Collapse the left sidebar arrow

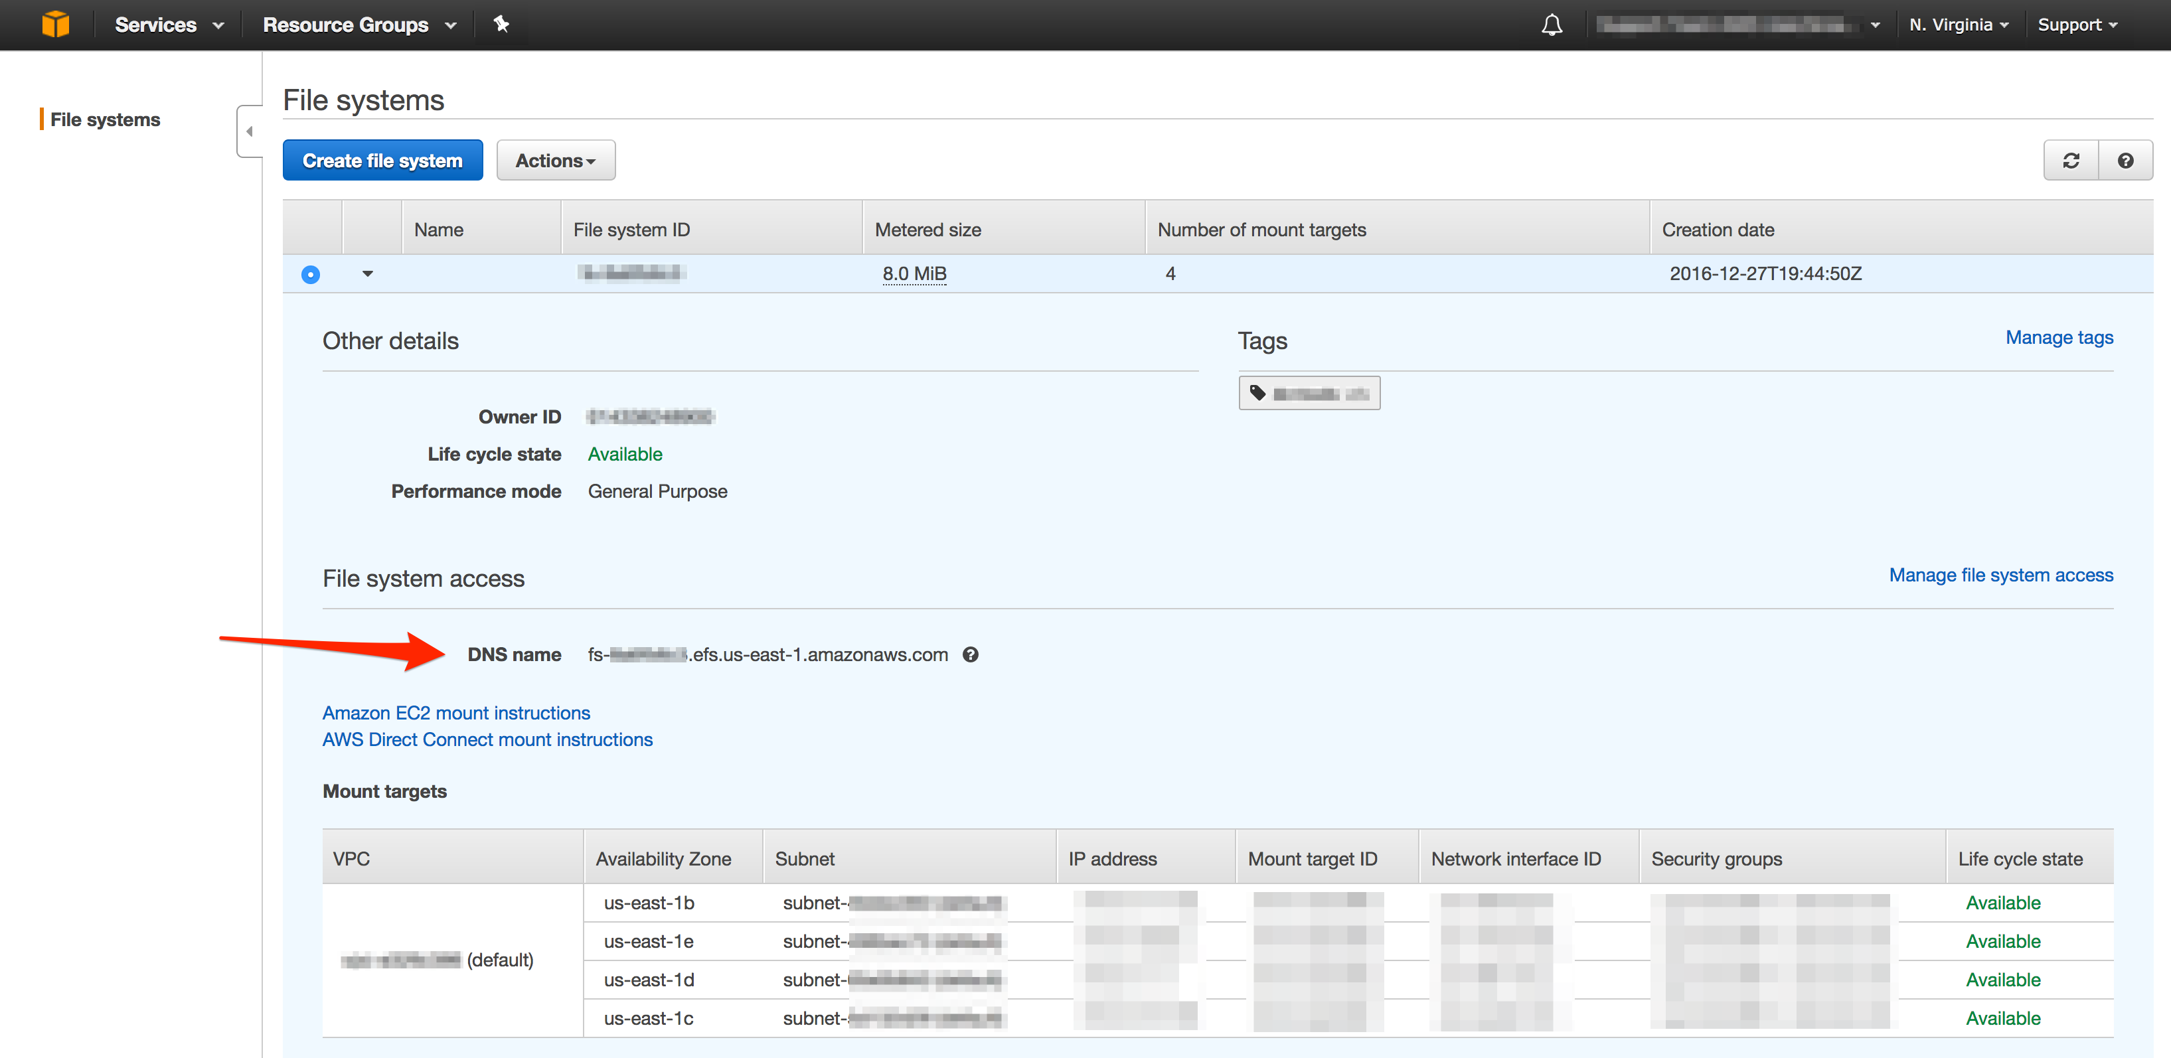[x=250, y=131]
